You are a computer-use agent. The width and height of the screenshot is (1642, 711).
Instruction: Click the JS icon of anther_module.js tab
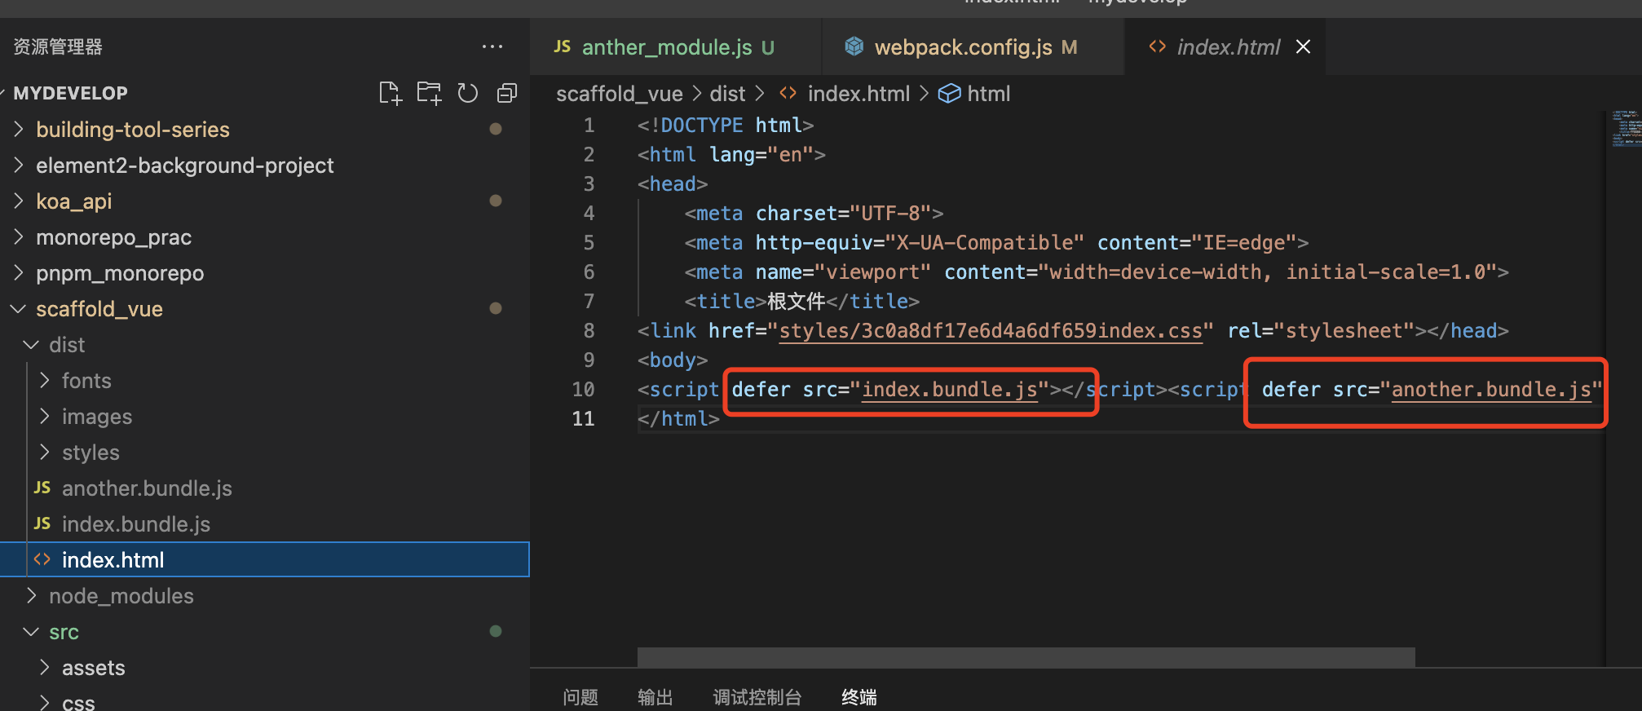[x=563, y=46]
